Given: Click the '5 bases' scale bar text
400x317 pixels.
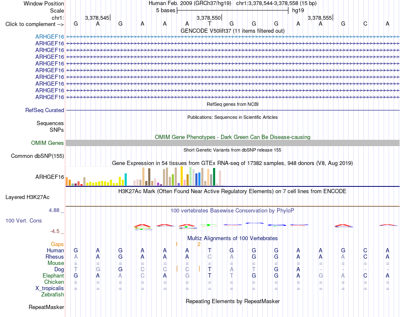Looking at the screenshot, I should point(166,10).
